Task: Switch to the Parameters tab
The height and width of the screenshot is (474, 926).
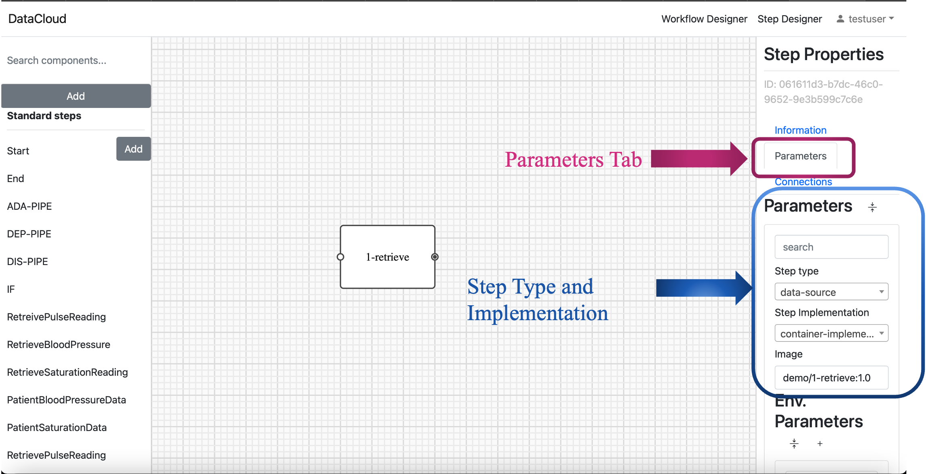Action: point(801,156)
